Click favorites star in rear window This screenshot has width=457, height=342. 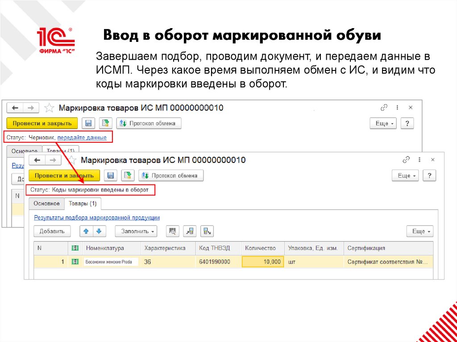49,108
